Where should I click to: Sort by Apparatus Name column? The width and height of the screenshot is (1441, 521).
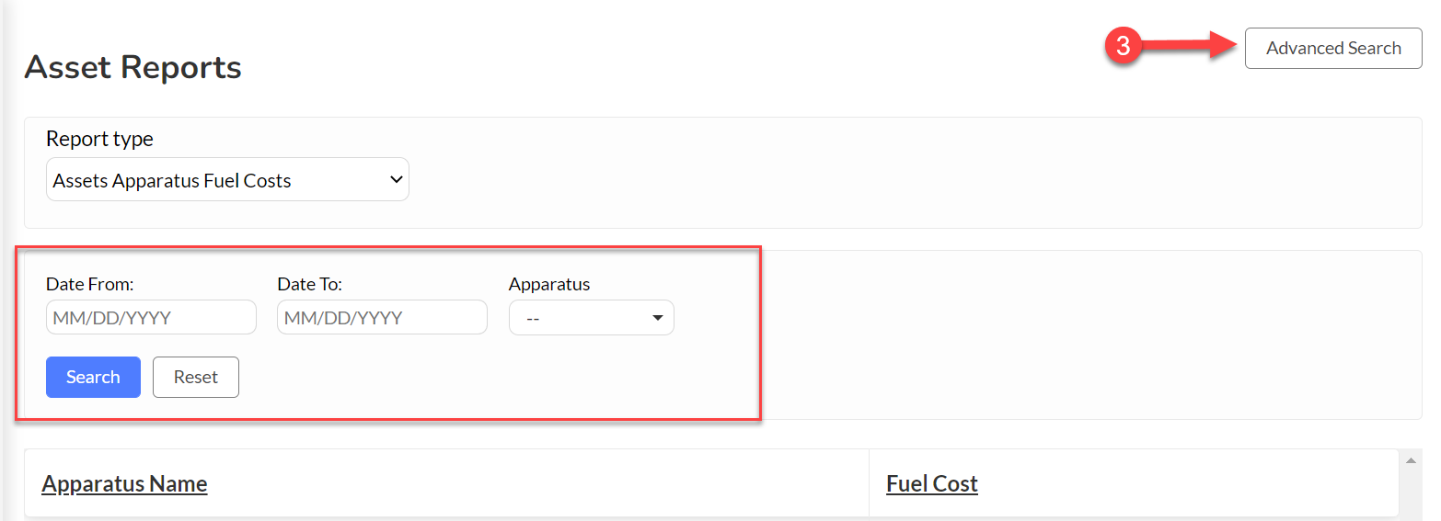pos(124,483)
